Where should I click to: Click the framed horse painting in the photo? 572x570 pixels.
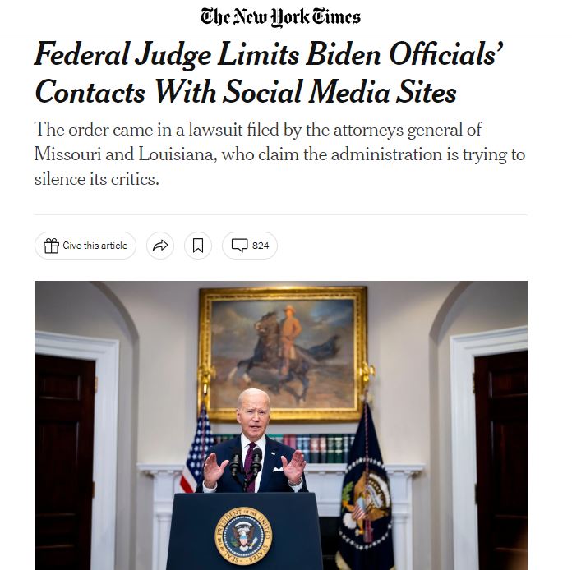coord(282,353)
